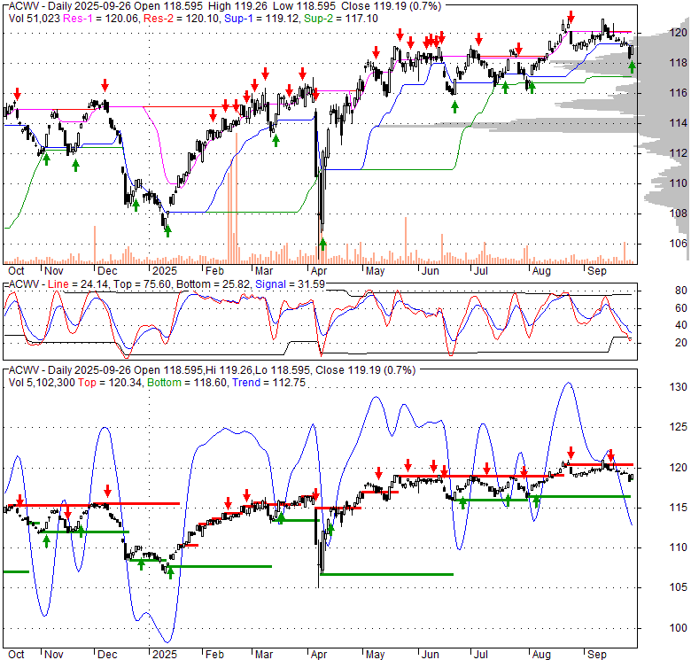This screenshot has height=660, width=691.
Task: Click the green buy arrow under the latest September candle in top chart
Action: pyautogui.click(x=632, y=67)
